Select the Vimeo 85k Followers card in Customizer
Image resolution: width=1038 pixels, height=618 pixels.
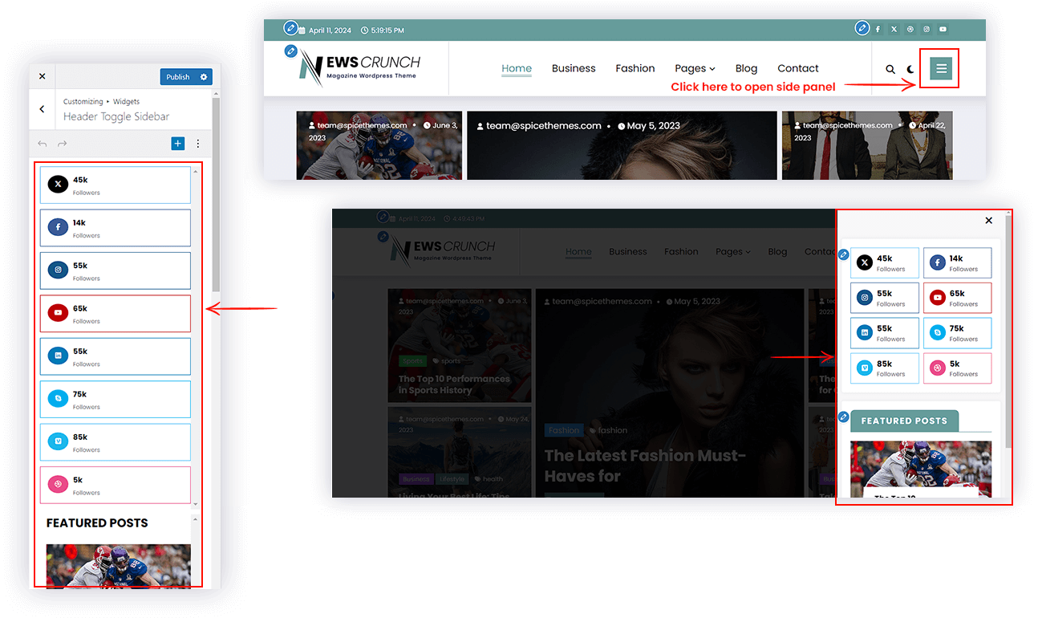pyautogui.click(x=116, y=442)
